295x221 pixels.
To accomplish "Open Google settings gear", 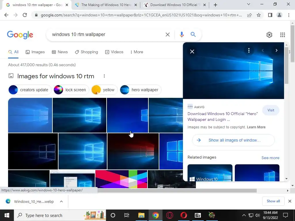I will [x=269, y=35].
